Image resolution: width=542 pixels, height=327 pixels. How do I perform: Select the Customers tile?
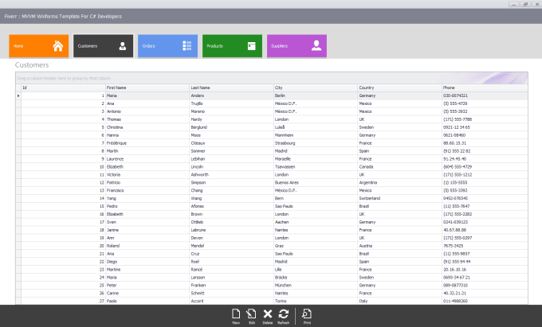[103, 46]
